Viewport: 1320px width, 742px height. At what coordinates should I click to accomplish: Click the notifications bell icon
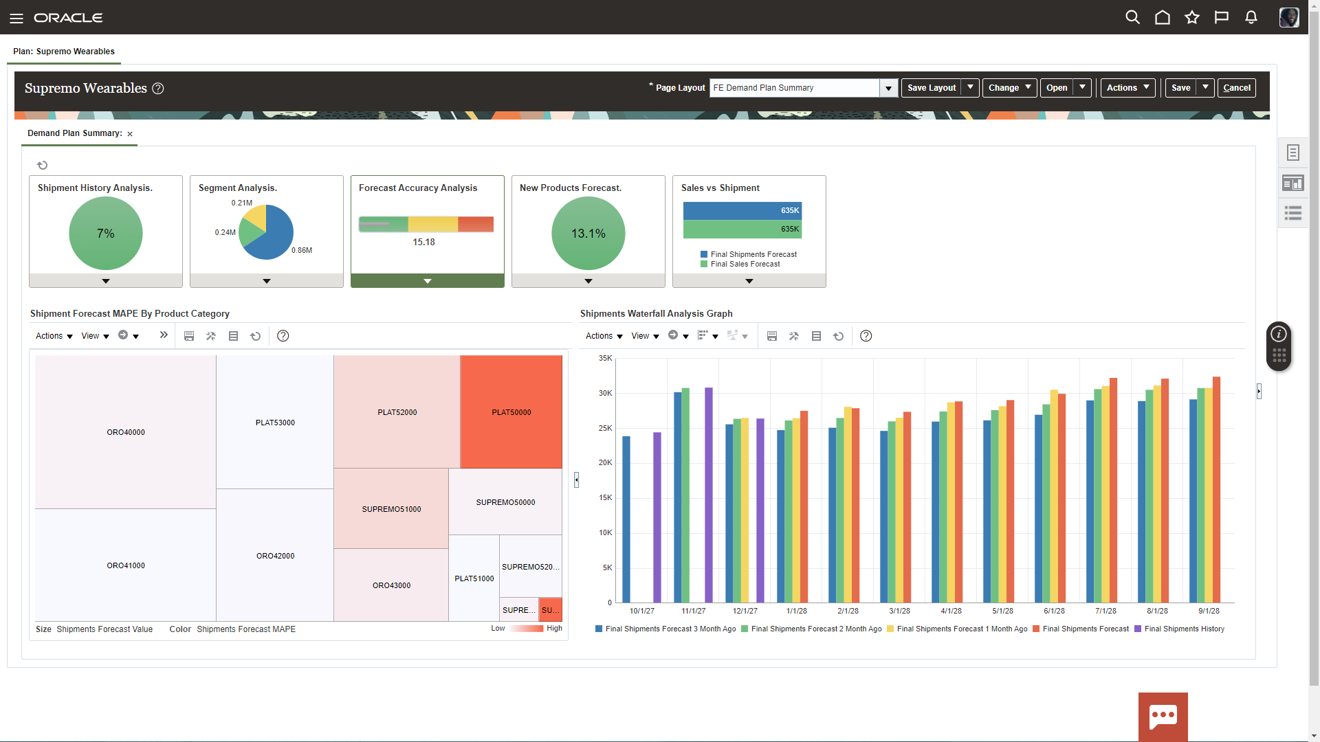pyautogui.click(x=1251, y=17)
